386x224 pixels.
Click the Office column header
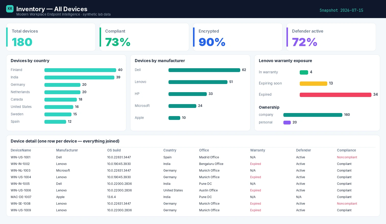204,150
